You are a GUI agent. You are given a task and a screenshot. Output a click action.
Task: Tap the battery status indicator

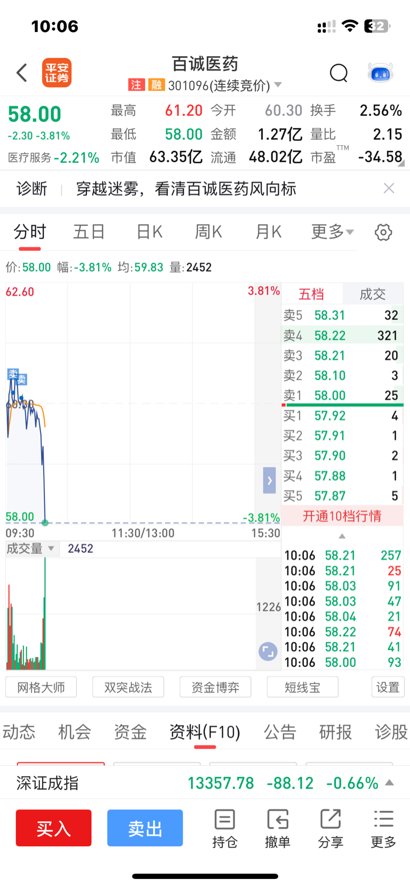coord(377,26)
